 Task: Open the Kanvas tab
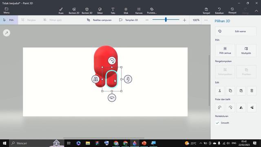click(139, 11)
